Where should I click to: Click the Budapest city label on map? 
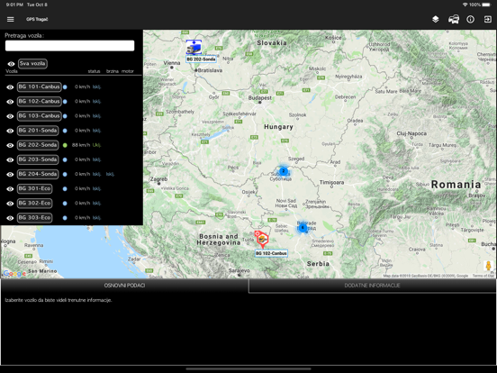pos(260,98)
